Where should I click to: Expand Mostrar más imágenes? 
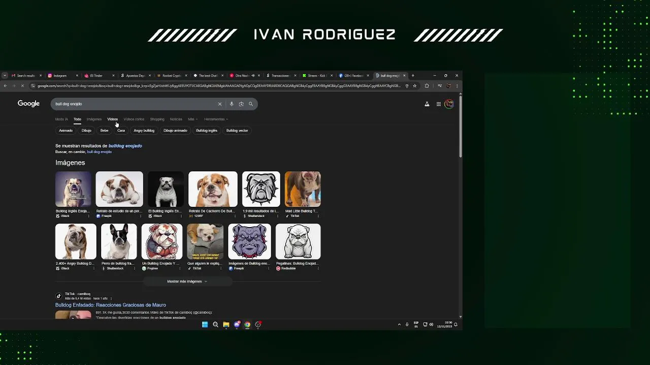187,281
